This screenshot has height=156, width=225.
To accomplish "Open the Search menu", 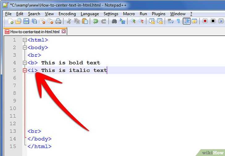I will (34, 14).
